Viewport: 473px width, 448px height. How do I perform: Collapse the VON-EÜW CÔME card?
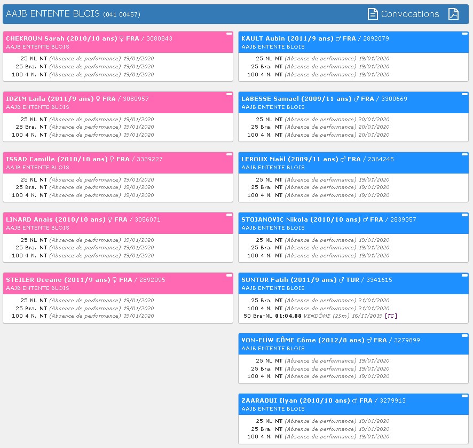(464, 335)
